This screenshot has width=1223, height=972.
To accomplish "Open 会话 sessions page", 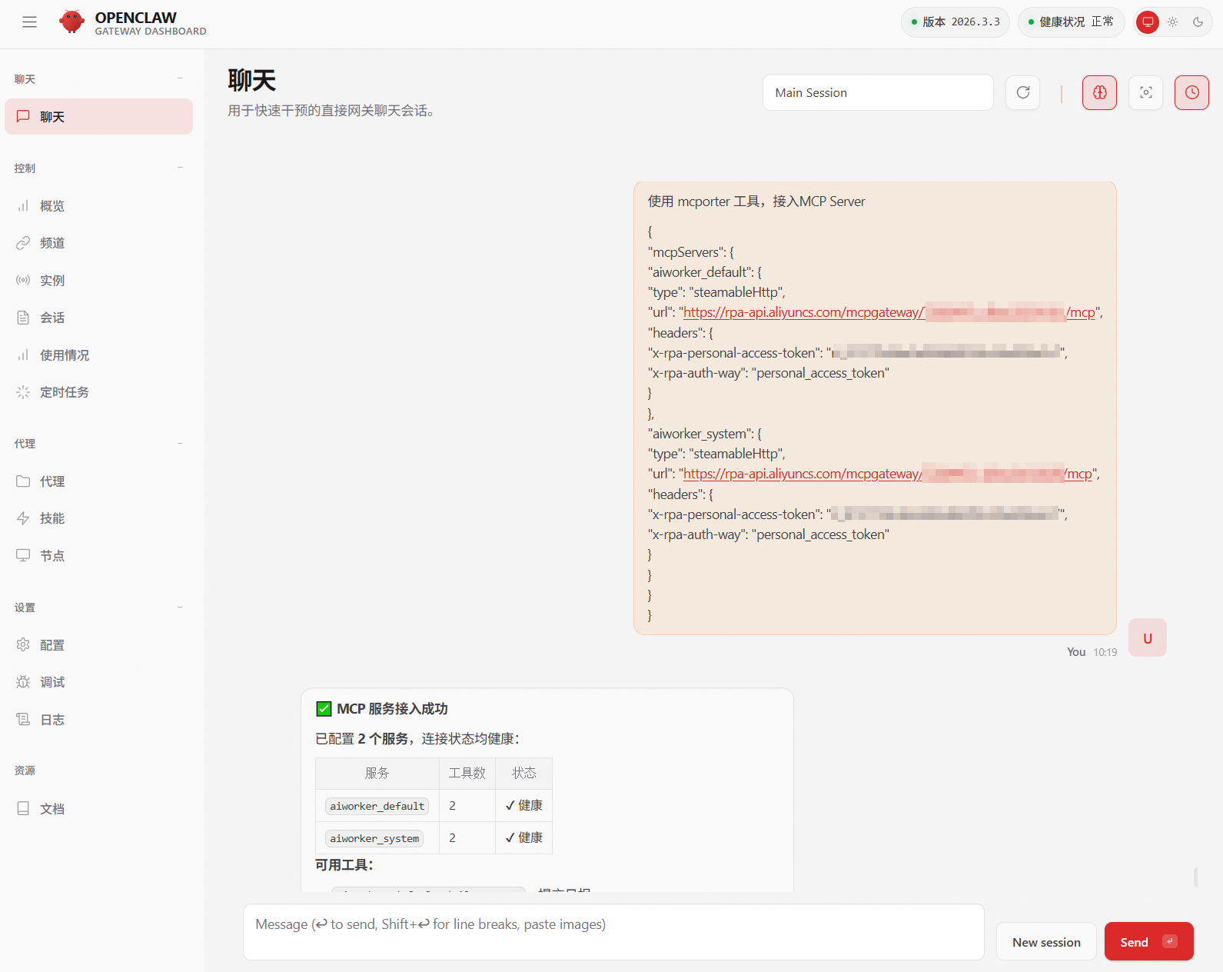I will pyautogui.click(x=98, y=318).
